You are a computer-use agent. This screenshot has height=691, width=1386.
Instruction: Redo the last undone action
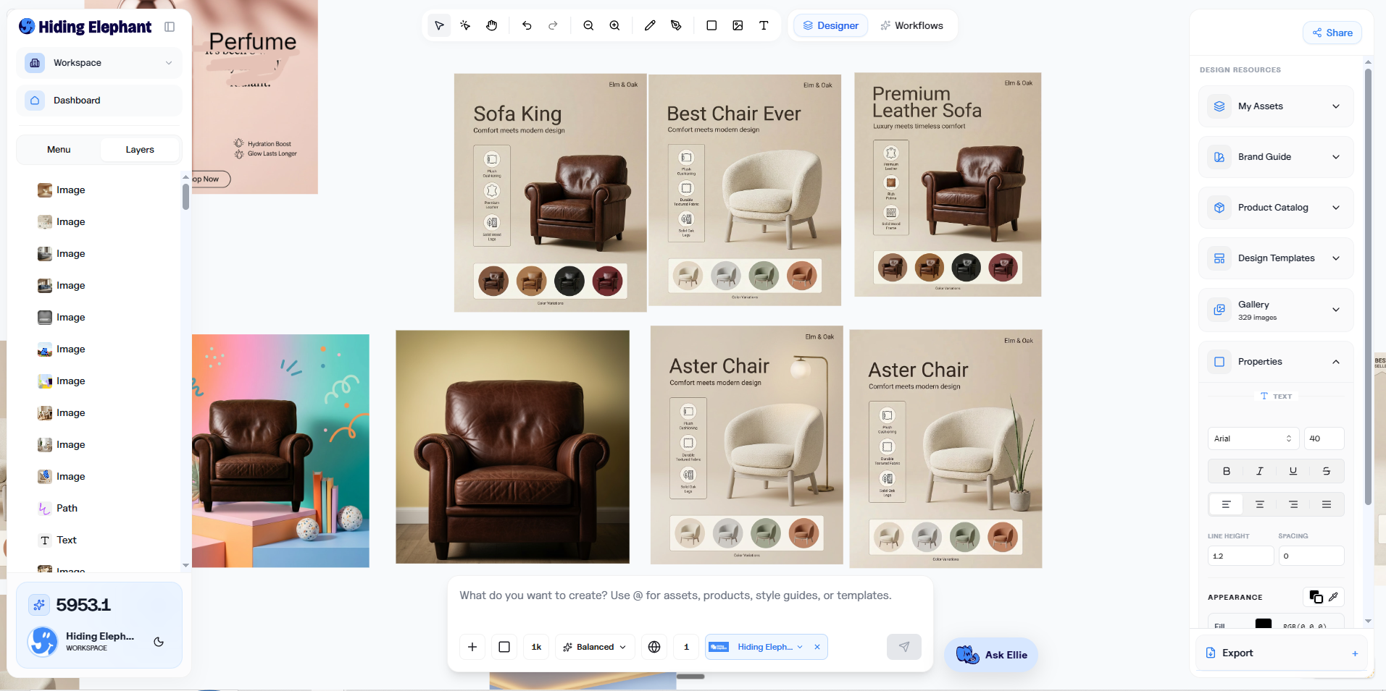(553, 25)
